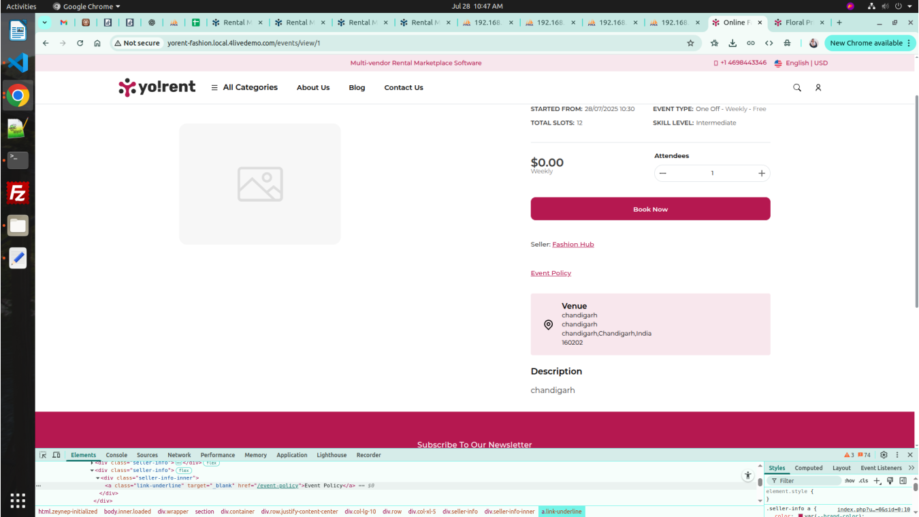The height and width of the screenshot is (517, 919).
Task: Open the English | USD language selector
Action: [801, 63]
